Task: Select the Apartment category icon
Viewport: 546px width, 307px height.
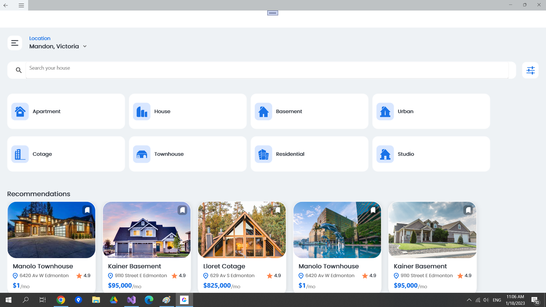Action: (x=20, y=111)
